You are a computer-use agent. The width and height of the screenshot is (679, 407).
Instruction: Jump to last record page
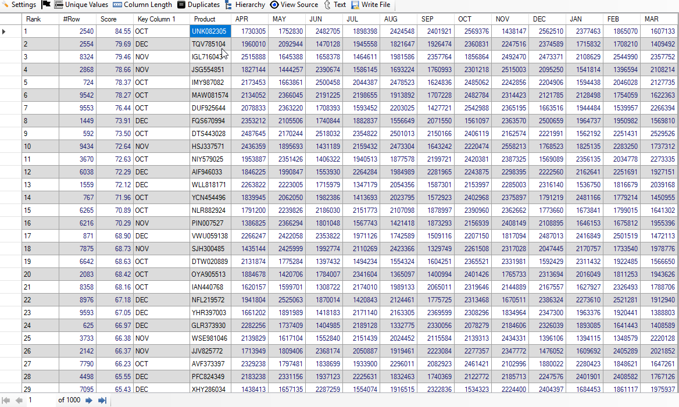102,401
